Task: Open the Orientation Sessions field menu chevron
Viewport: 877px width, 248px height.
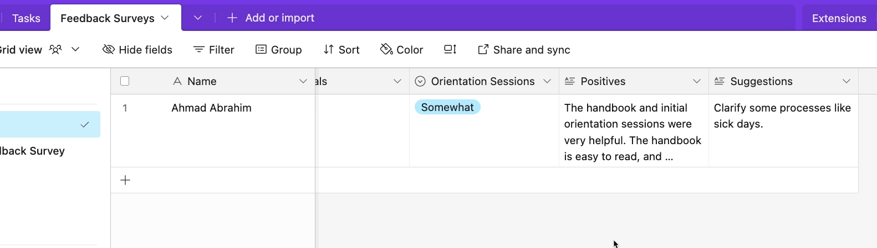Action: [x=547, y=81]
